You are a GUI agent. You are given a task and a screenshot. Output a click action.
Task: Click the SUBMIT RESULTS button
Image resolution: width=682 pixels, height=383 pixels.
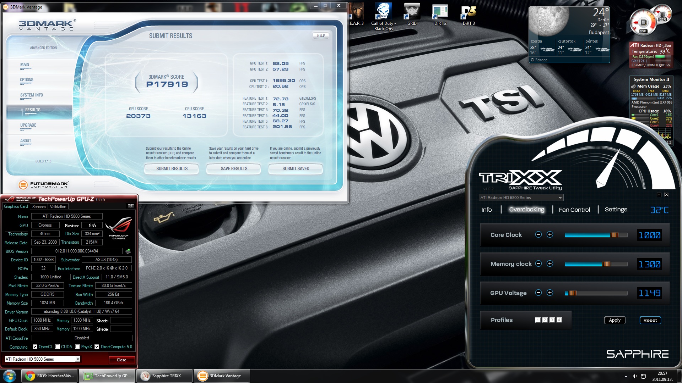pos(172,168)
